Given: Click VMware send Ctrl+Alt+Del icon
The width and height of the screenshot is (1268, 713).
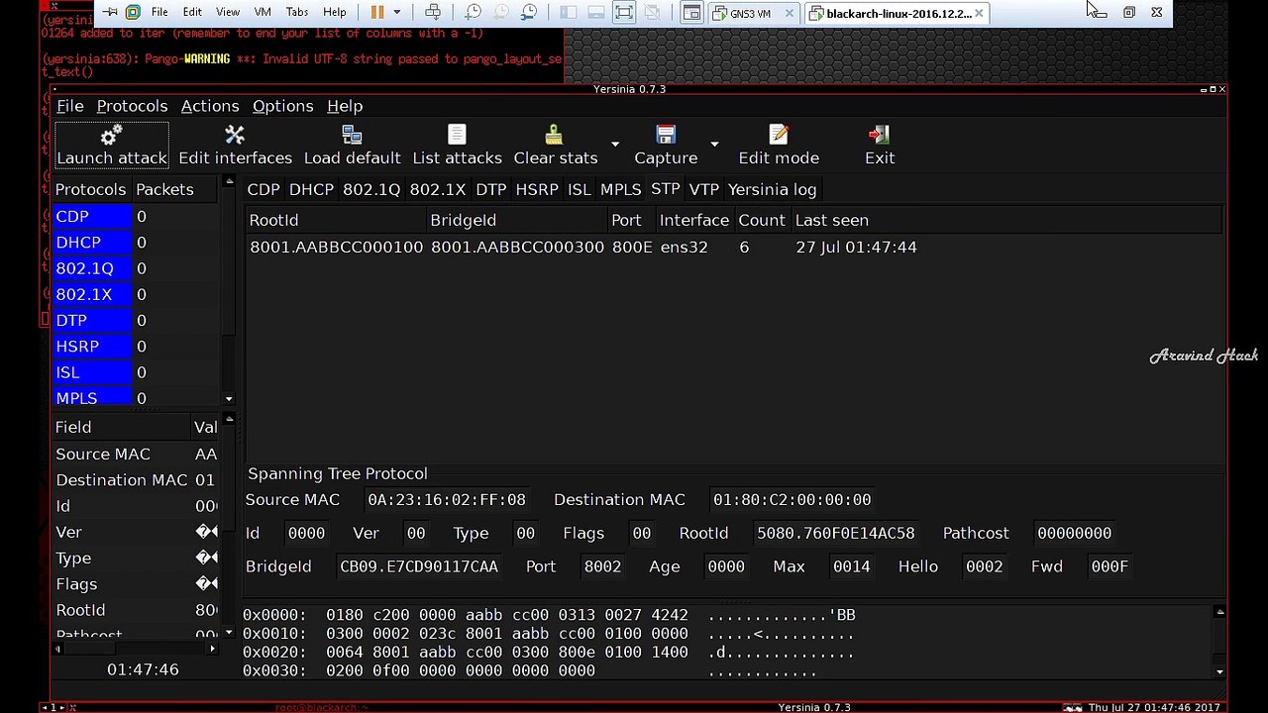Looking at the screenshot, I should point(433,12).
